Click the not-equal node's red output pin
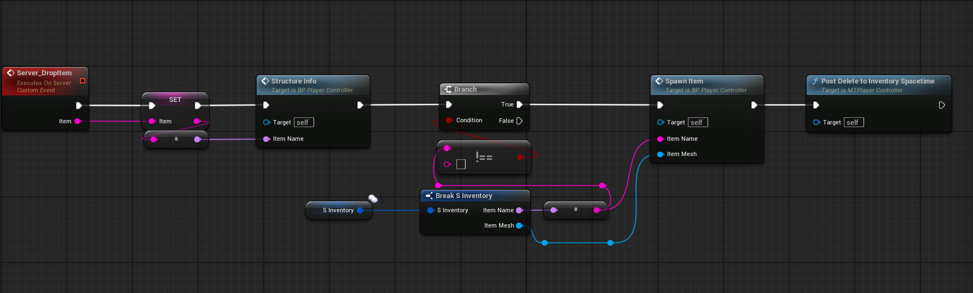 (520, 157)
